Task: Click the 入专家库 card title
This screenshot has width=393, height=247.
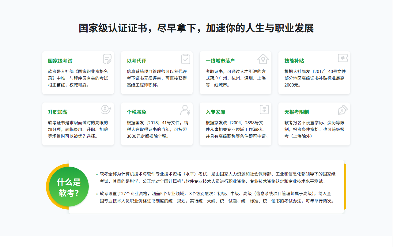Action: (215, 112)
